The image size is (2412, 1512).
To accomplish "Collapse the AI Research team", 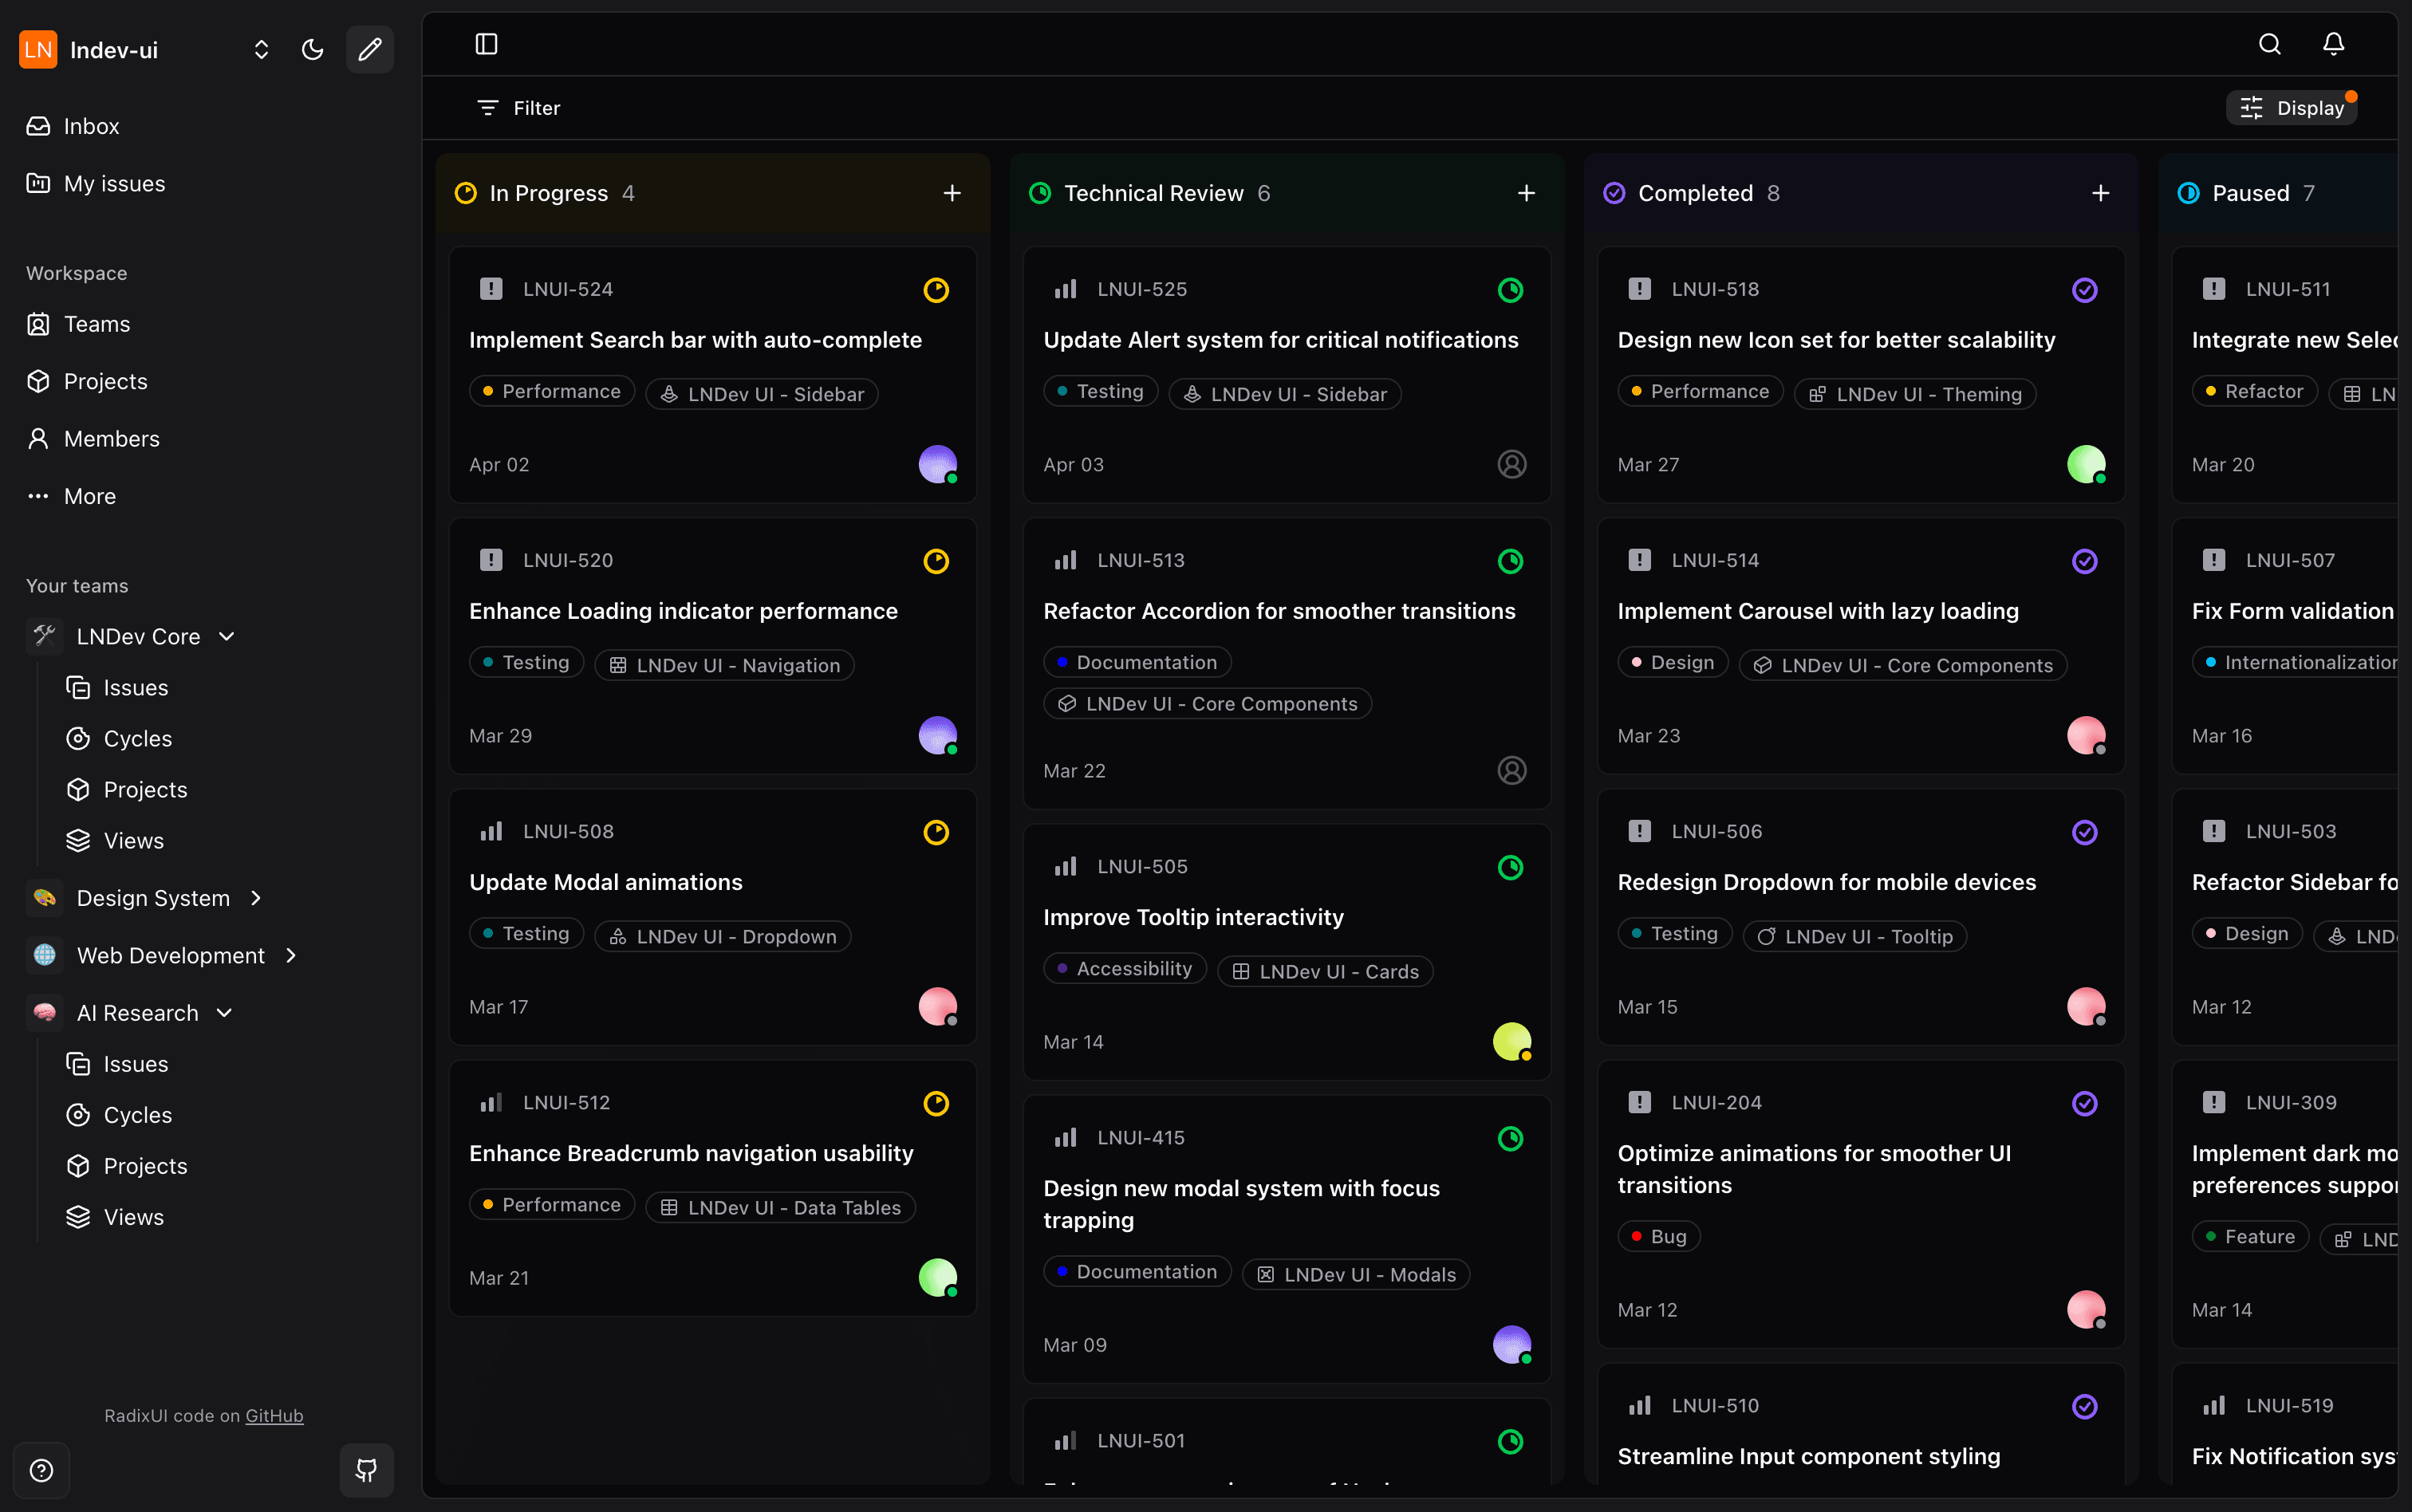I will coord(224,1012).
